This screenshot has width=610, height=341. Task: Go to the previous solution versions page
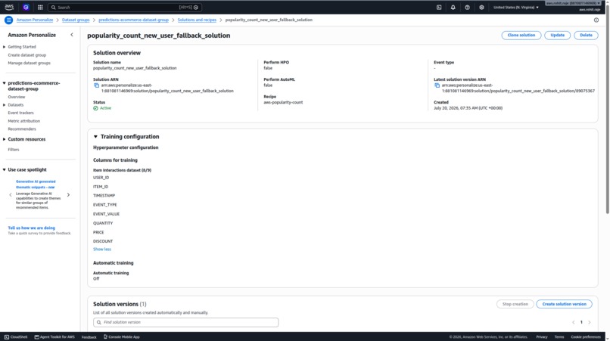point(574,322)
